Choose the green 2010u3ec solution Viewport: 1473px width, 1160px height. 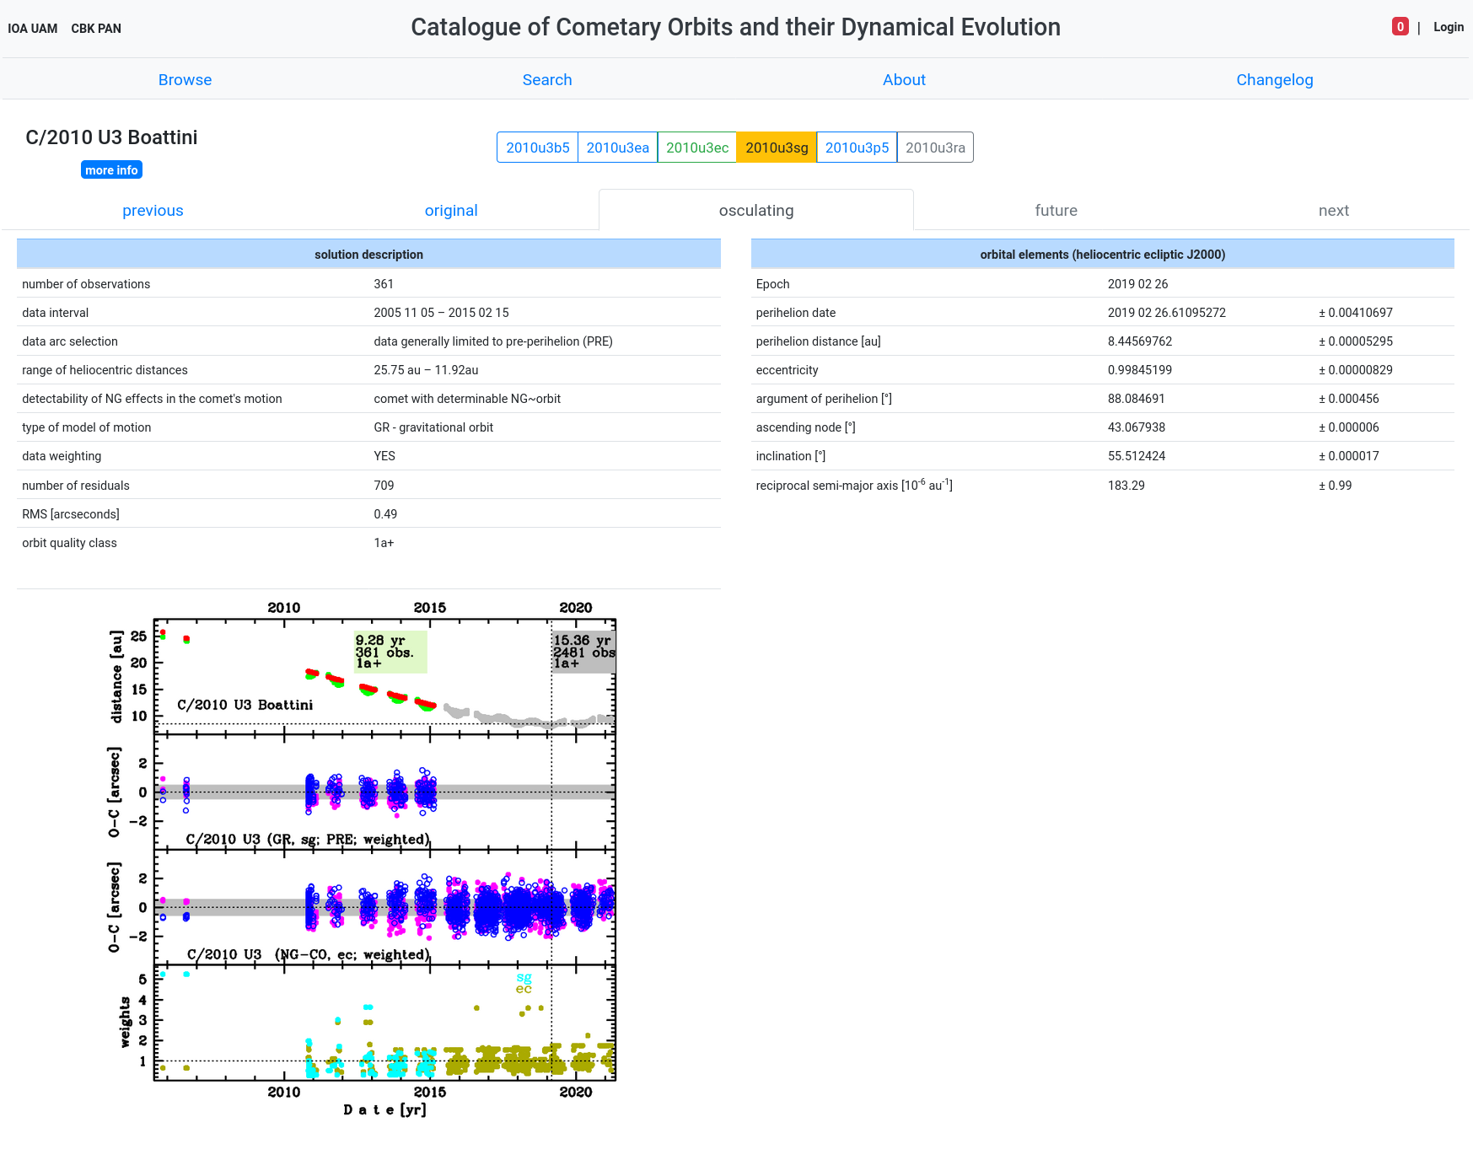pos(697,148)
